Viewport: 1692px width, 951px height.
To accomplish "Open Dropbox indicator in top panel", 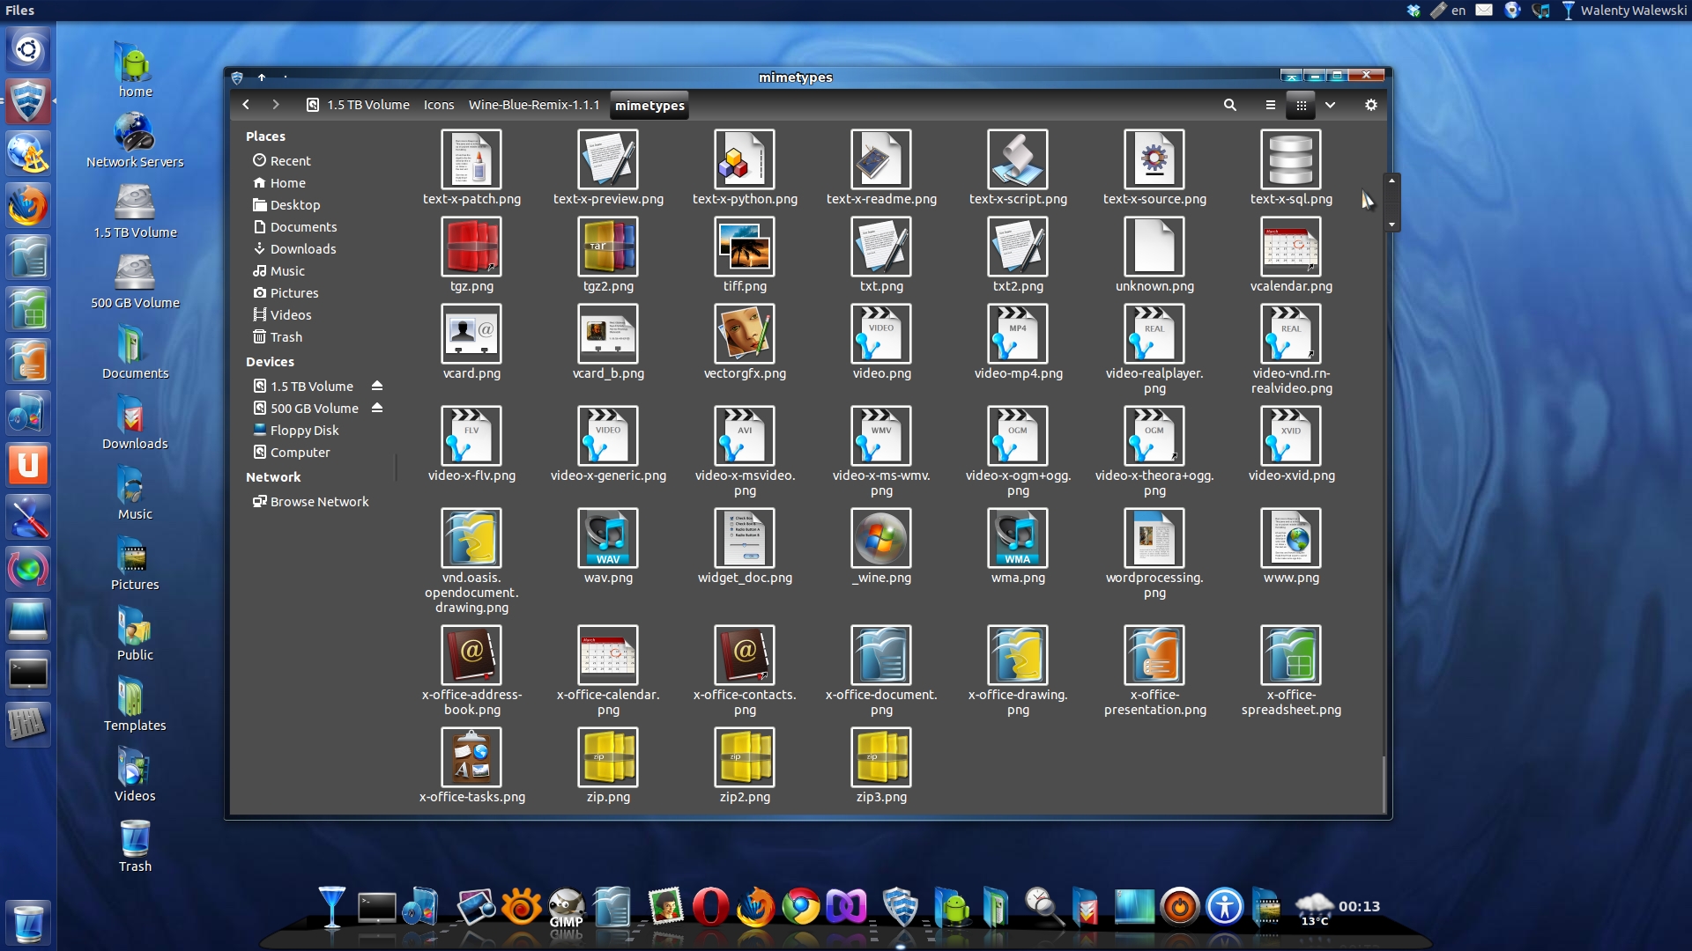I will [x=1414, y=11].
